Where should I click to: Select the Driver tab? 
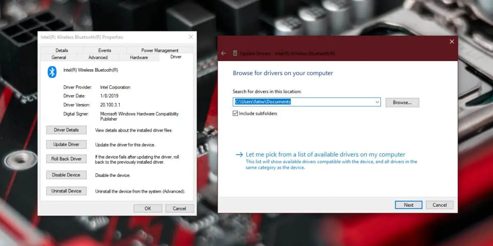click(176, 57)
